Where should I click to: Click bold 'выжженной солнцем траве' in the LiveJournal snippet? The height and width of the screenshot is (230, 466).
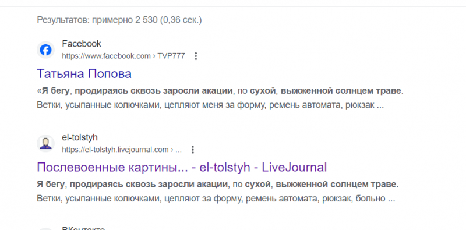pyautogui.click(x=336, y=184)
